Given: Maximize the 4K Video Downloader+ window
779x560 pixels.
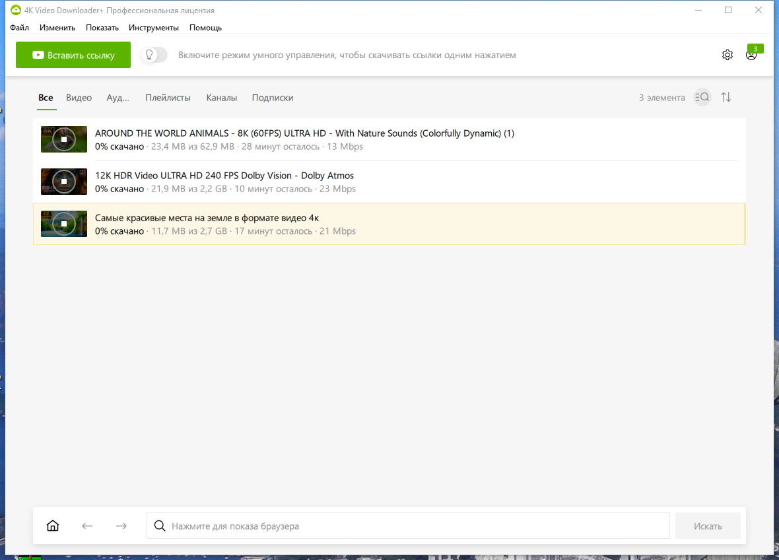Looking at the screenshot, I should pos(728,10).
